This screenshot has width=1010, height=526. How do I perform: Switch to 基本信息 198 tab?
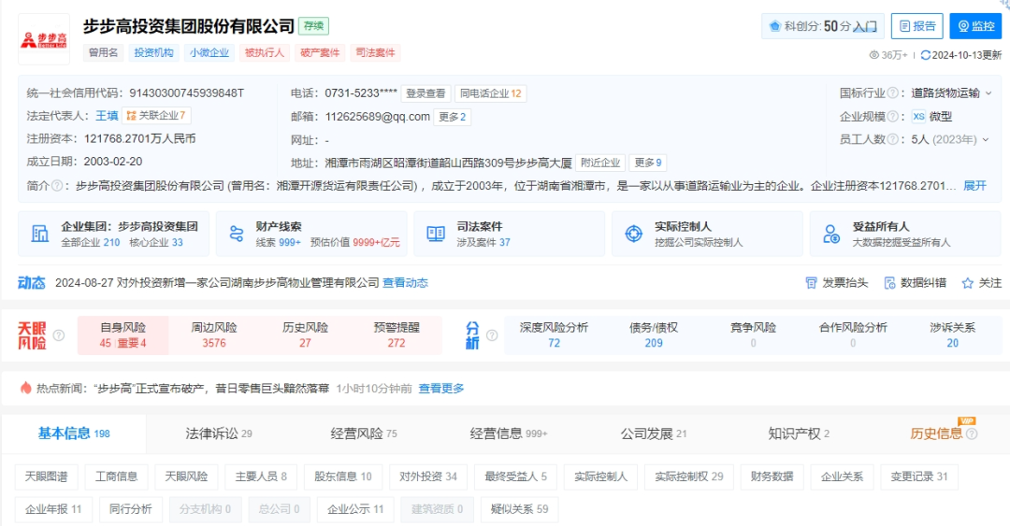coord(74,434)
